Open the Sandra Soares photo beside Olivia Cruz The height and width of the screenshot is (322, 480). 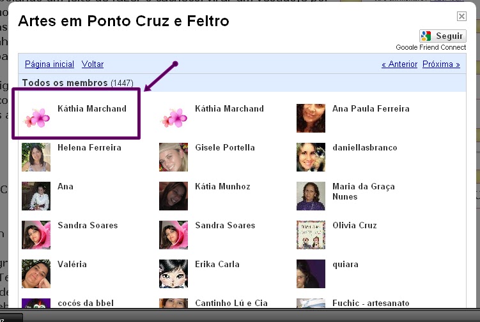tap(173, 235)
